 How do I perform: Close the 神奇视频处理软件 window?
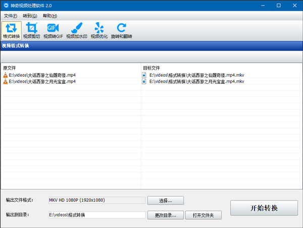[x=294, y=6]
